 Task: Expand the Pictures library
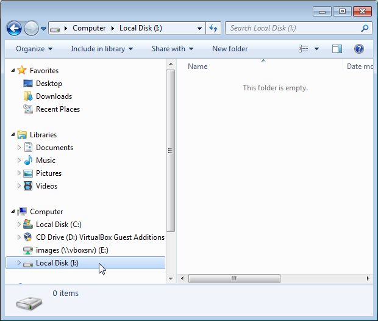tap(19, 173)
